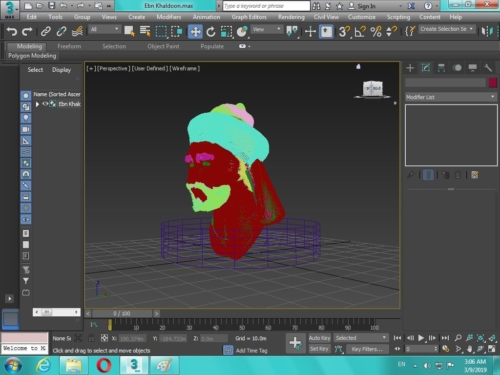Image resolution: width=500 pixels, height=375 pixels.
Task: Switch to the Modify command panel
Action: 426,67
